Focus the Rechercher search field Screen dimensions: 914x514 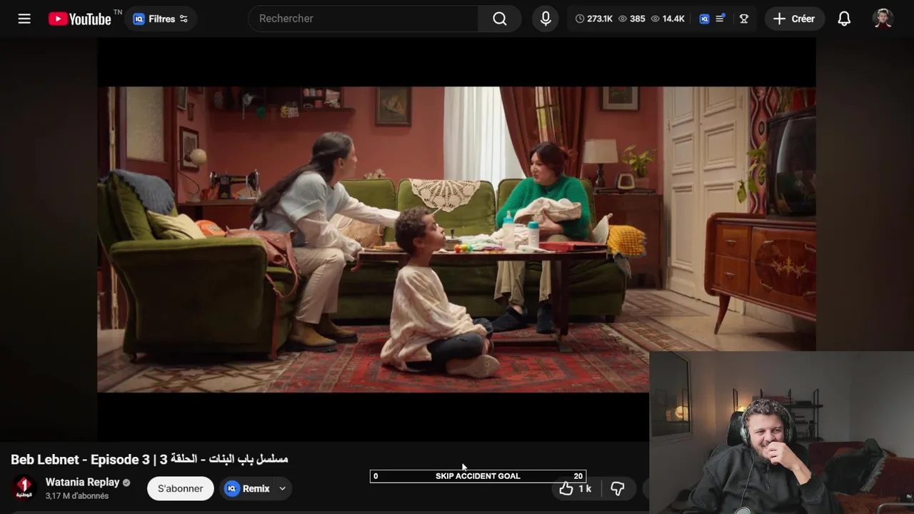coord(364,19)
